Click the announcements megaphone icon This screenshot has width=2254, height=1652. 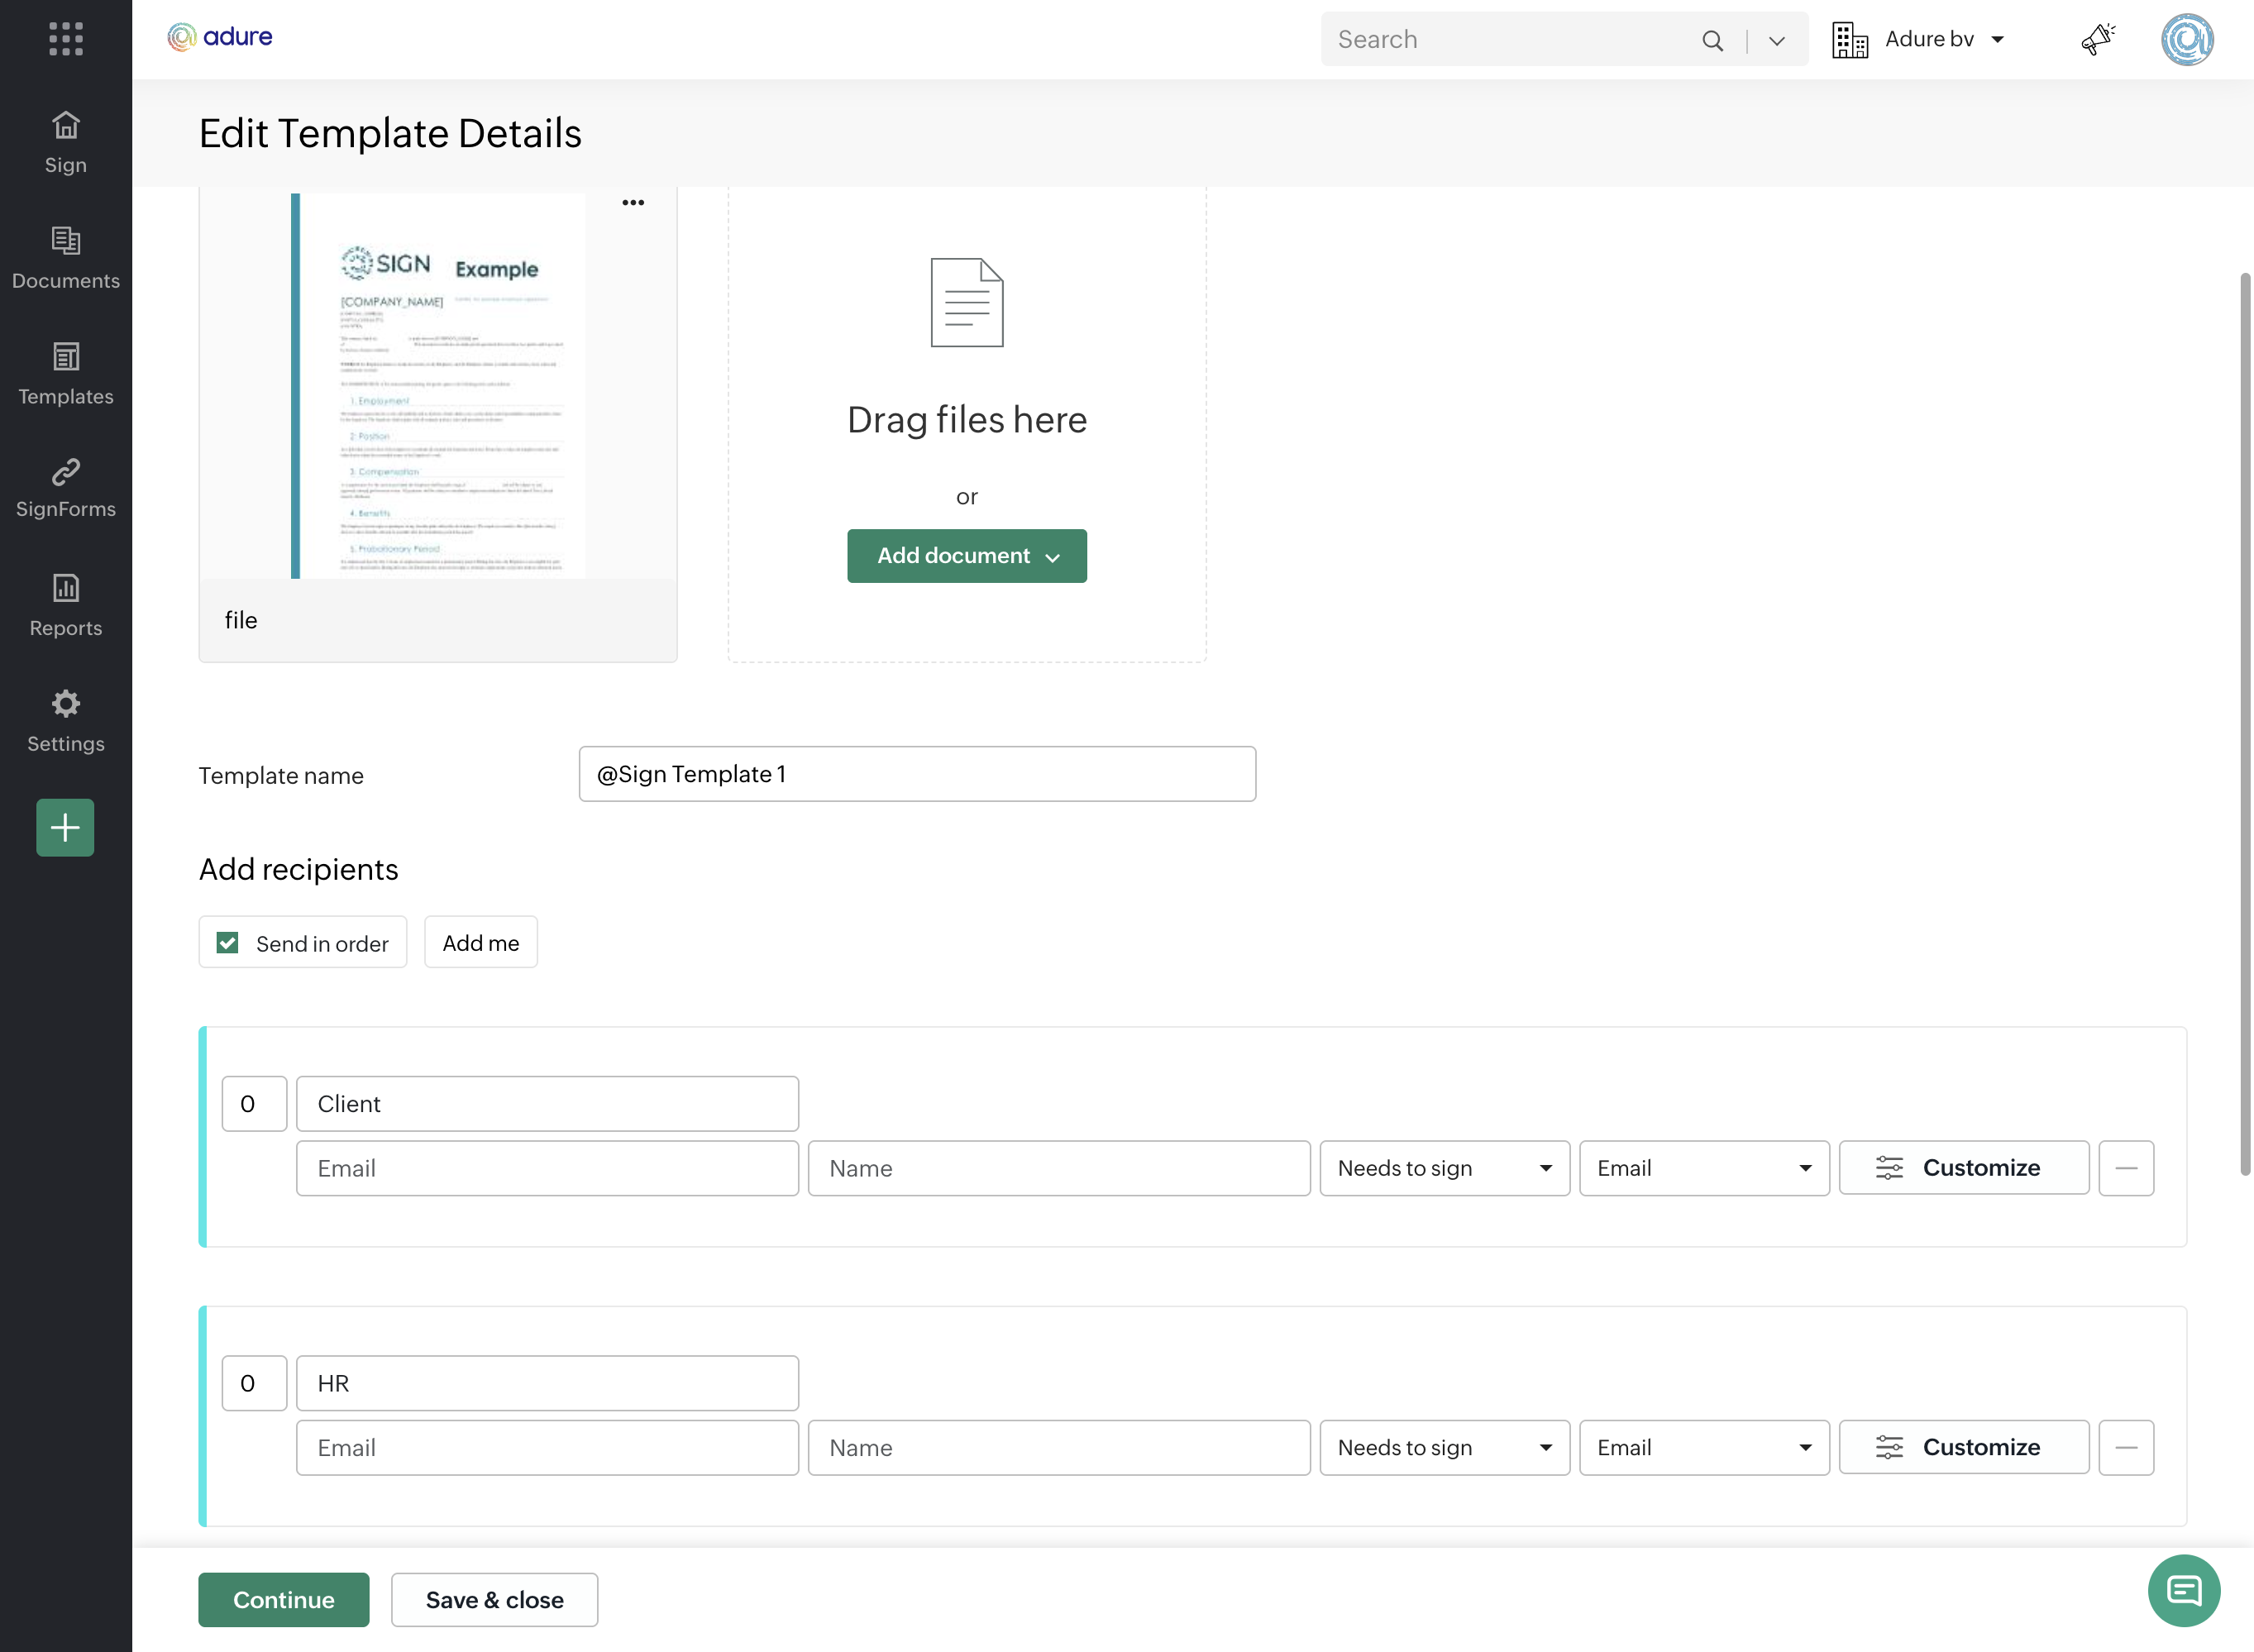coord(2097,39)
